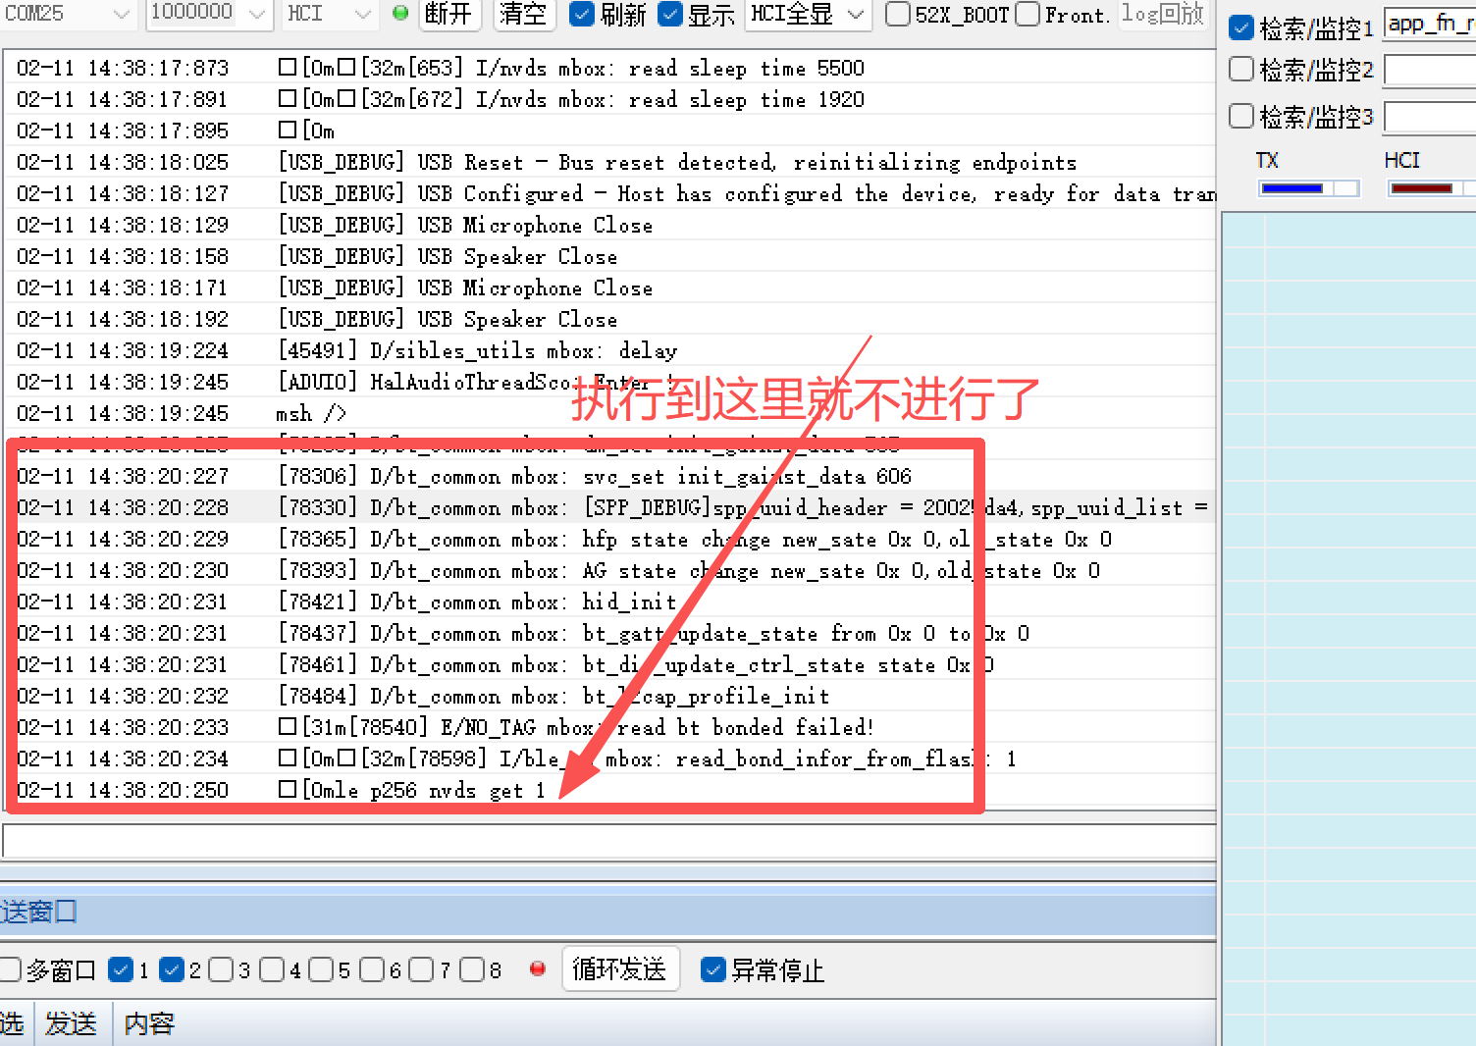
Task: Click the 清空 (clear log) button
Action: 523,15
